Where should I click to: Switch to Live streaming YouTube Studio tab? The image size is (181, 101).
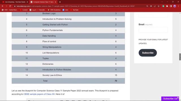click(15, 2)
